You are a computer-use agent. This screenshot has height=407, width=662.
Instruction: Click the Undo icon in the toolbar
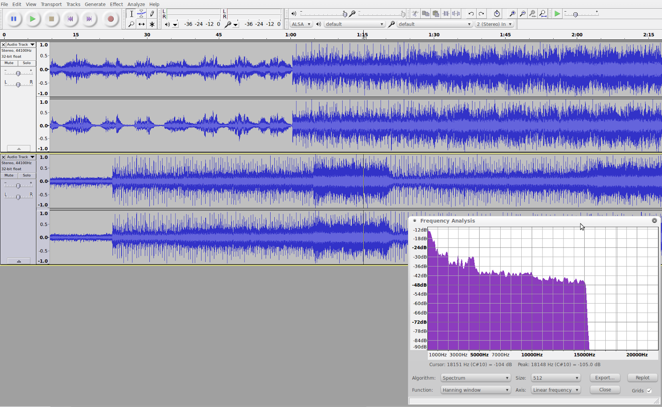pyautogui.click(x=471, y=14)
